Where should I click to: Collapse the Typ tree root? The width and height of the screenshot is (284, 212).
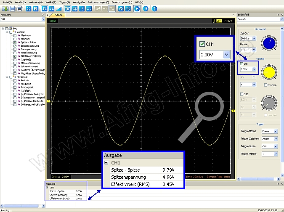3,29
